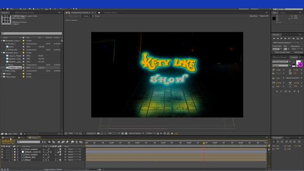Select the white fill color swatch
This screenshot has width=304, height=171.
tap(298, 62)
